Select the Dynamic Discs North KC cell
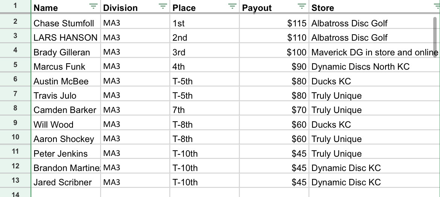440x197 pixels. tap(360, 67)
